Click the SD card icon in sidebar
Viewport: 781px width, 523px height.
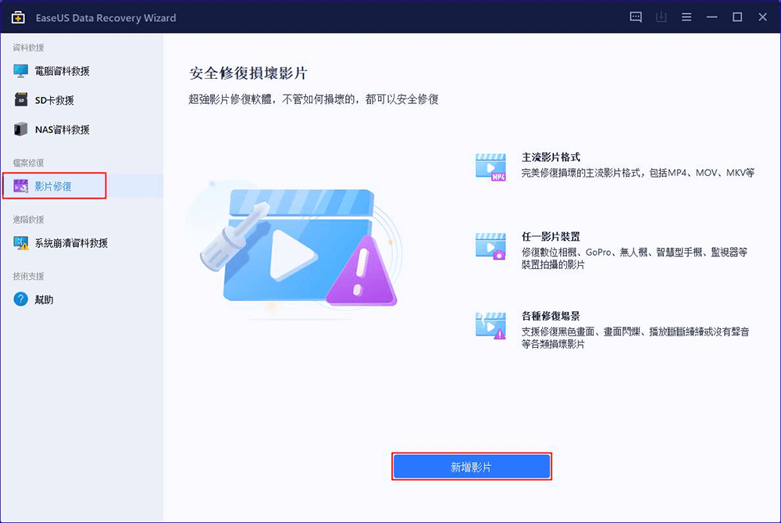21,100
